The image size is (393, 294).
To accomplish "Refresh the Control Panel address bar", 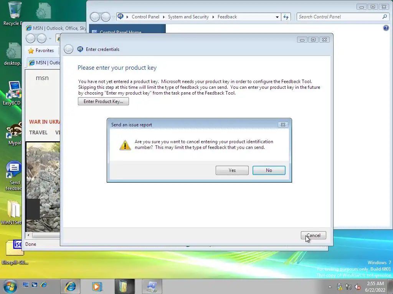I will point(286,17).
